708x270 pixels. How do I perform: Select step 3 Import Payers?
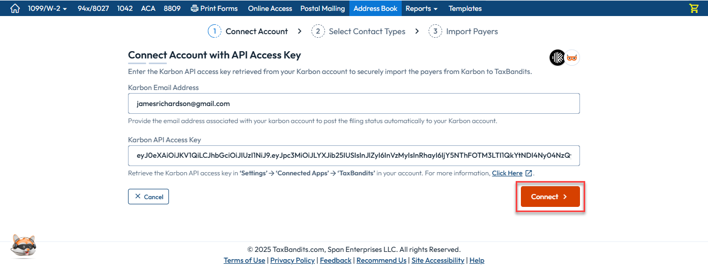(463, 32)
